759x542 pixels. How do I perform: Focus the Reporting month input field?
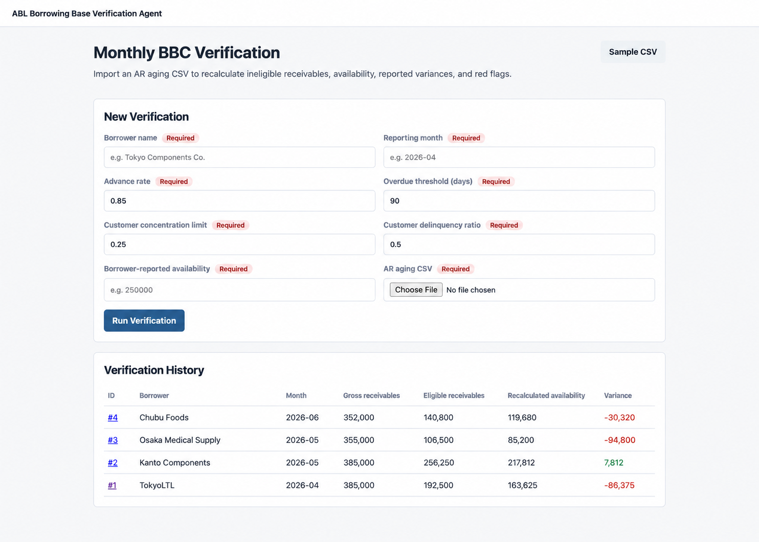pos(519,157)
